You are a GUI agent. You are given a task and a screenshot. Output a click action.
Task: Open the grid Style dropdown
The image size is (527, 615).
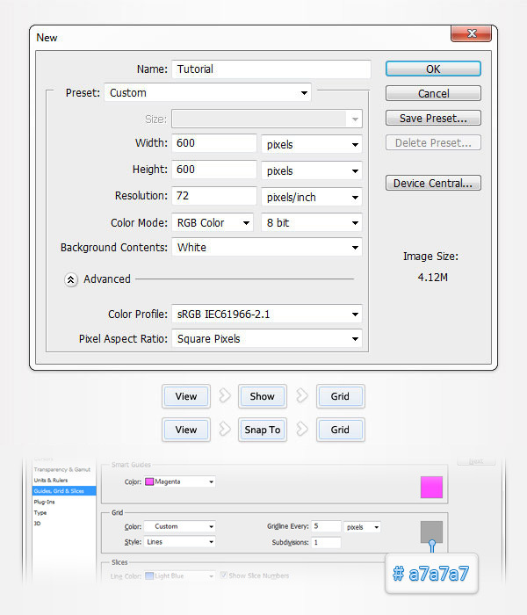click(x=180, y=543)
